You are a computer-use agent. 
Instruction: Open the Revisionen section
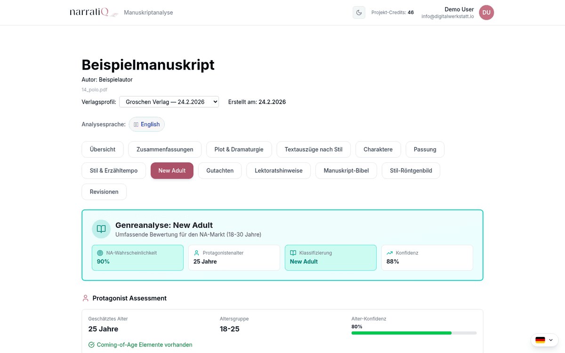(x=104, y=192)
